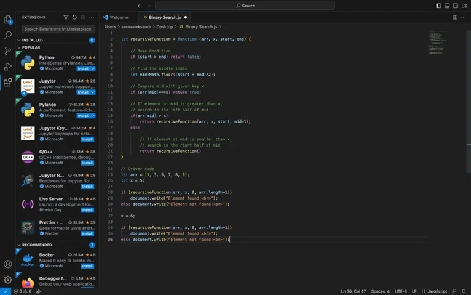
Task: Select the Pylance extension title
Action: 47,105
